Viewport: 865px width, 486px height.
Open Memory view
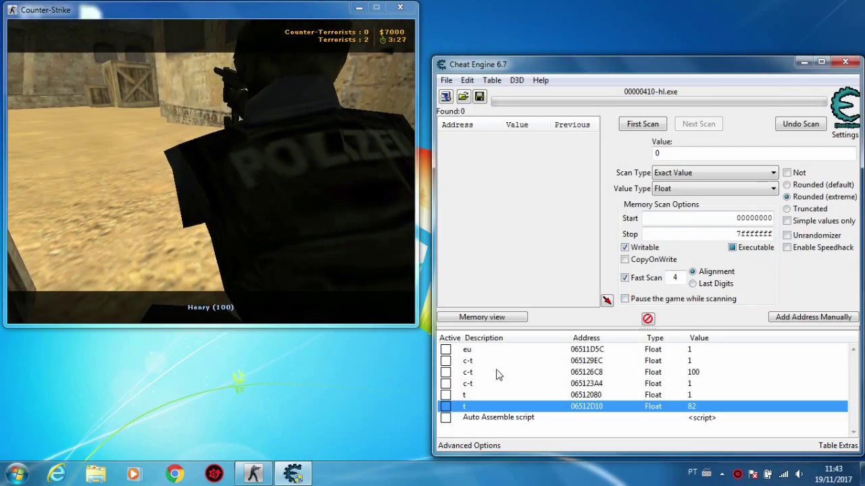pyautogui.click(x=482, y=317)
